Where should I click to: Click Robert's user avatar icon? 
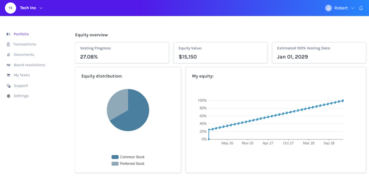[328, 8]
